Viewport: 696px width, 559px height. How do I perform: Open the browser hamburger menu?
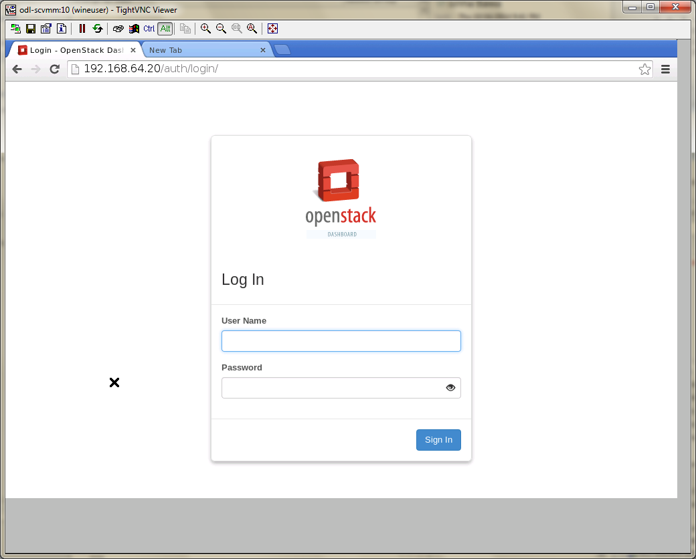tap(665, 70)
